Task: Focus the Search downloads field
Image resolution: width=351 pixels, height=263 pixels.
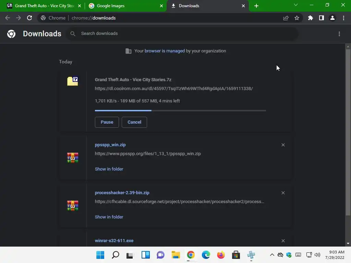Action: [x=182, y=34]
